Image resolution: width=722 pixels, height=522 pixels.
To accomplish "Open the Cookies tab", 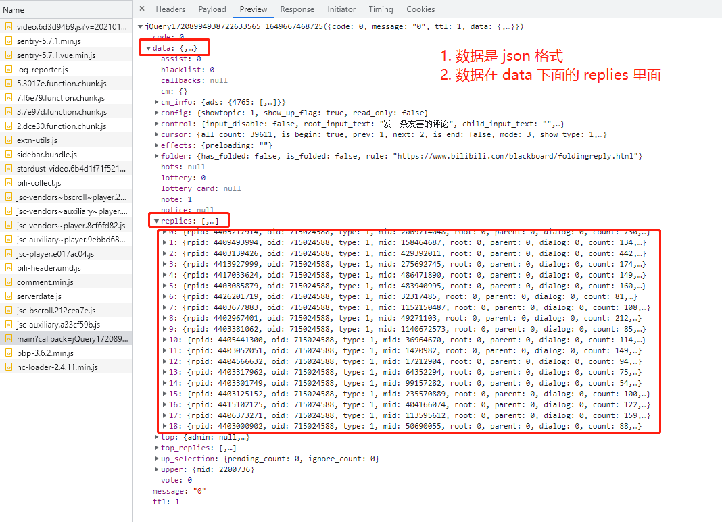I will [x=420, y=9].
